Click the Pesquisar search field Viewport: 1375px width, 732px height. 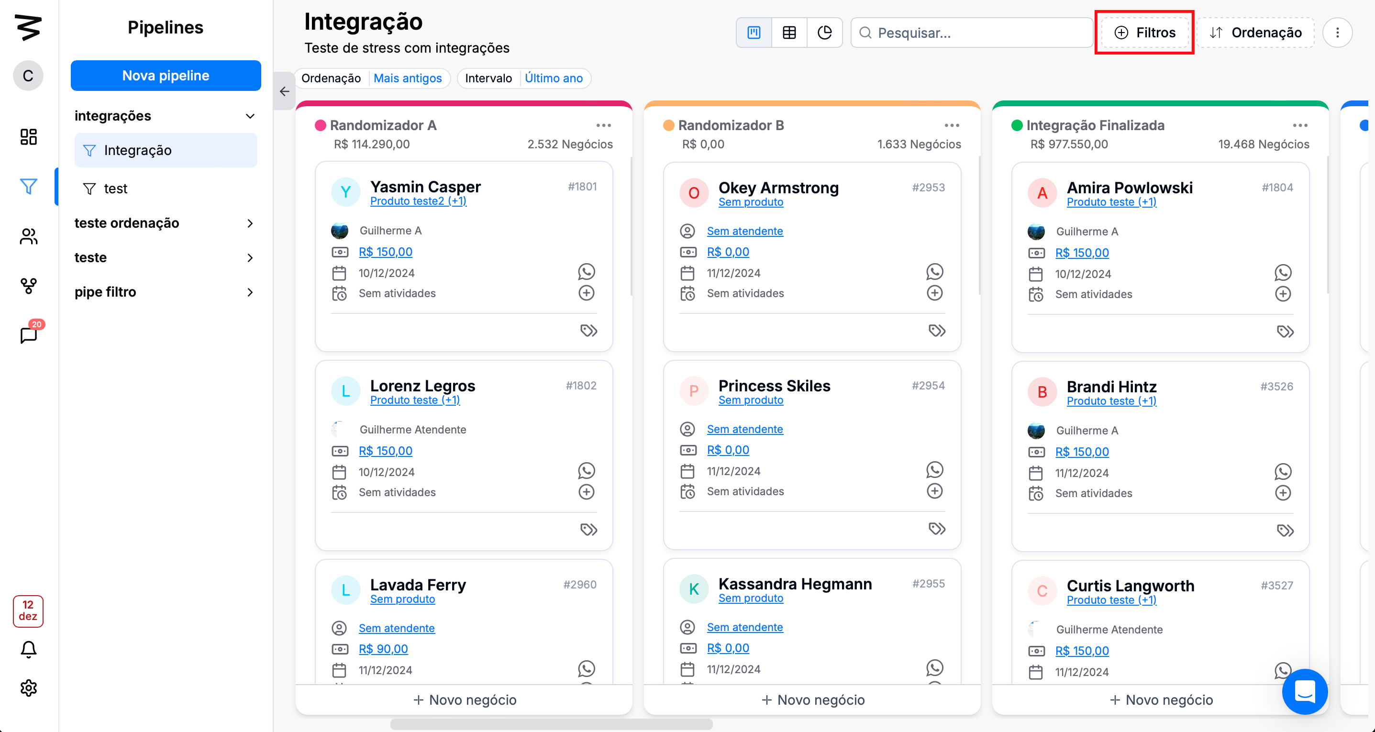(x=972, y=33)
